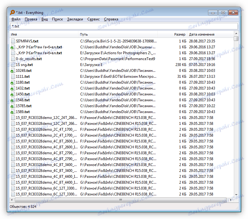248x219 pixels.
Task: Click synced file icon of 1548.txt
Action: point(12,100)
